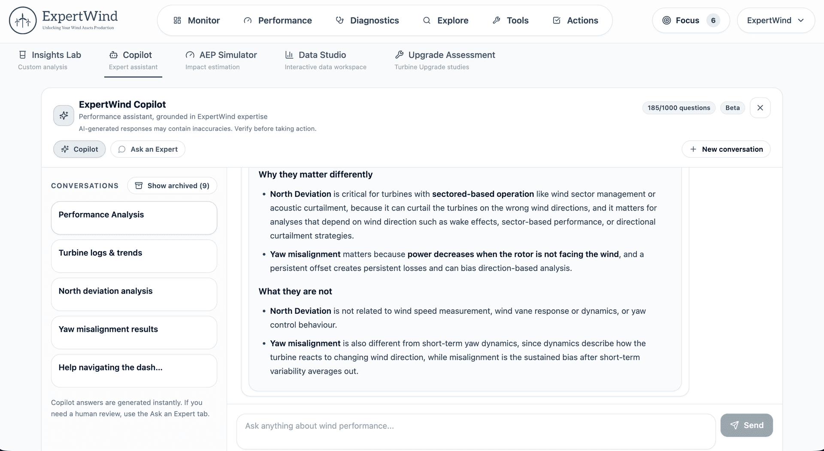Select the Actions checkmark icon
Screen dimensions: 824x451
pos(556,20)
